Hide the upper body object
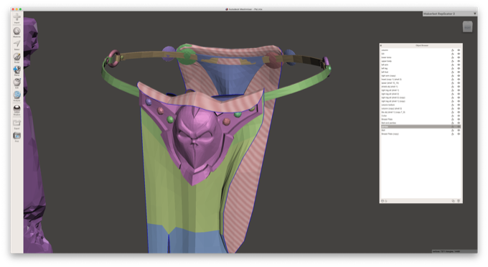488x267 pixels. pyautogui.click(x=459, y=61)
